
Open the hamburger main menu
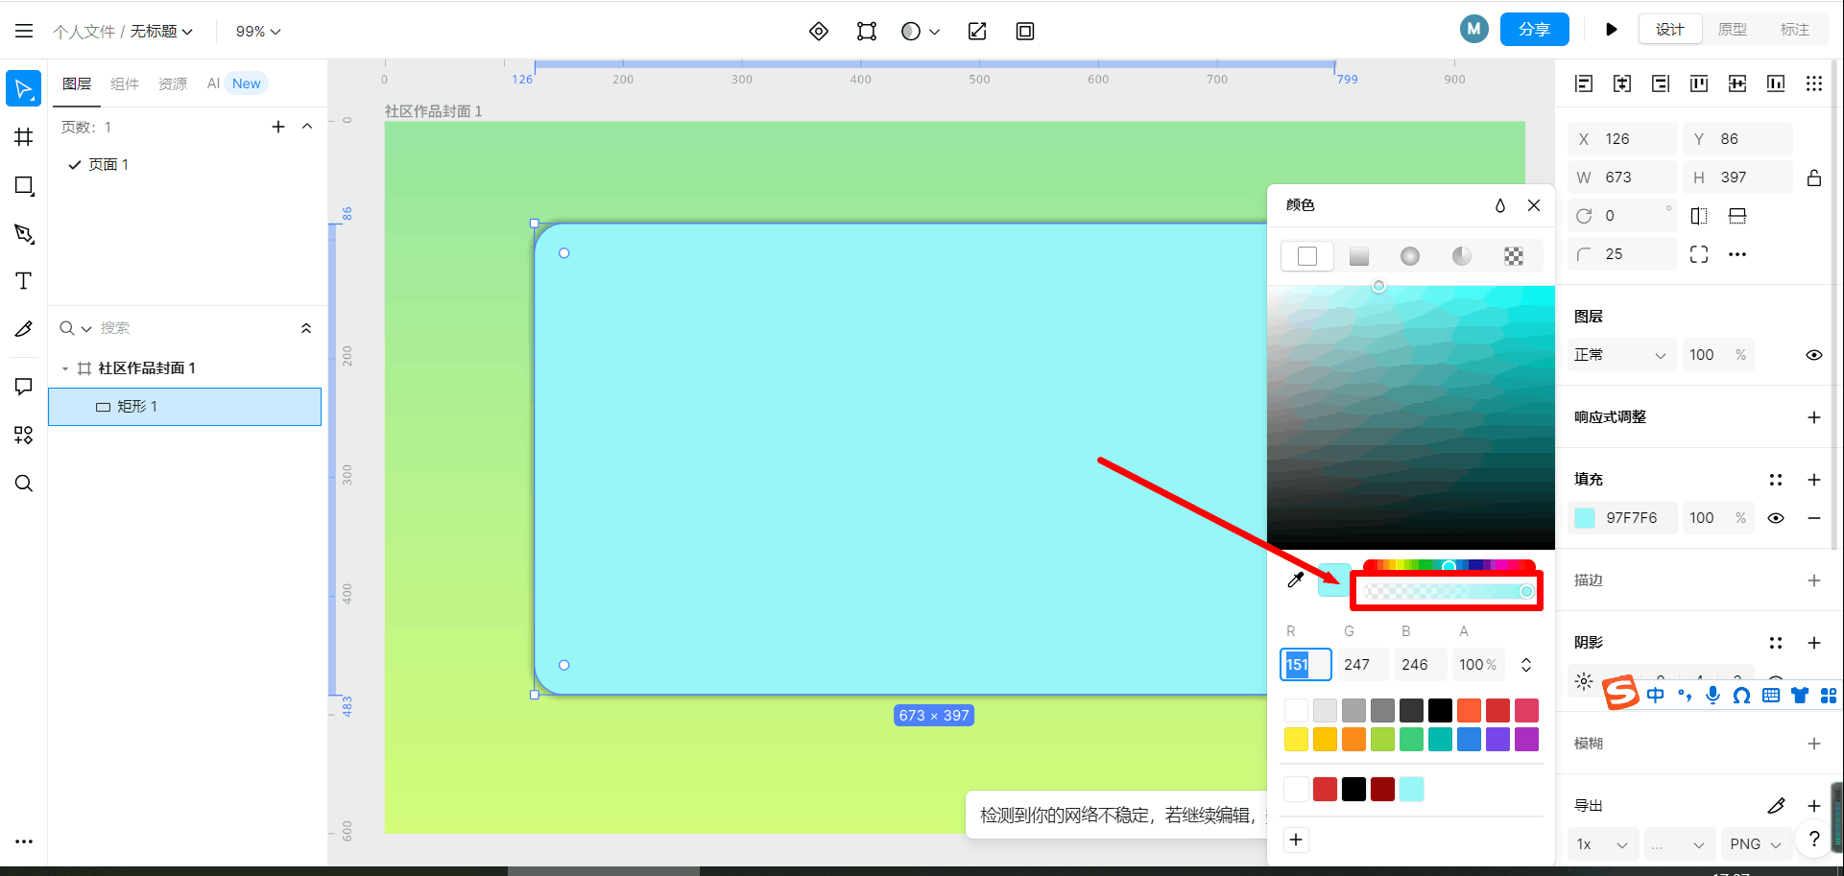coord(24,31)
